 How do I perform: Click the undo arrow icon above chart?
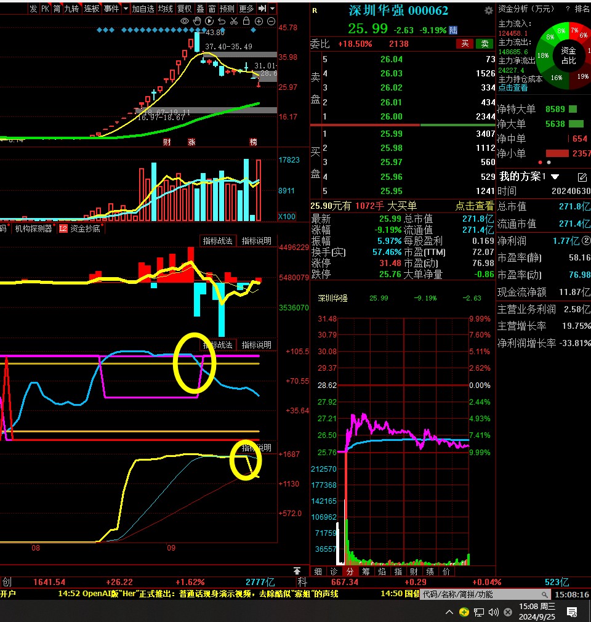[222, 21]
